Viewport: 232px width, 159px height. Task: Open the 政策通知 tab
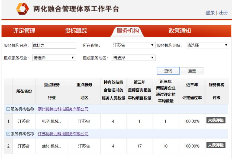click(180, 31)
